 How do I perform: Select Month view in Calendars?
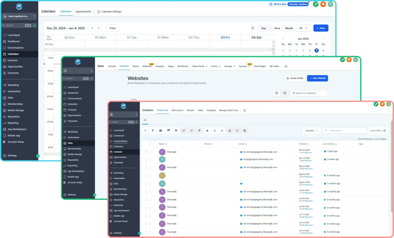(289, 28)
